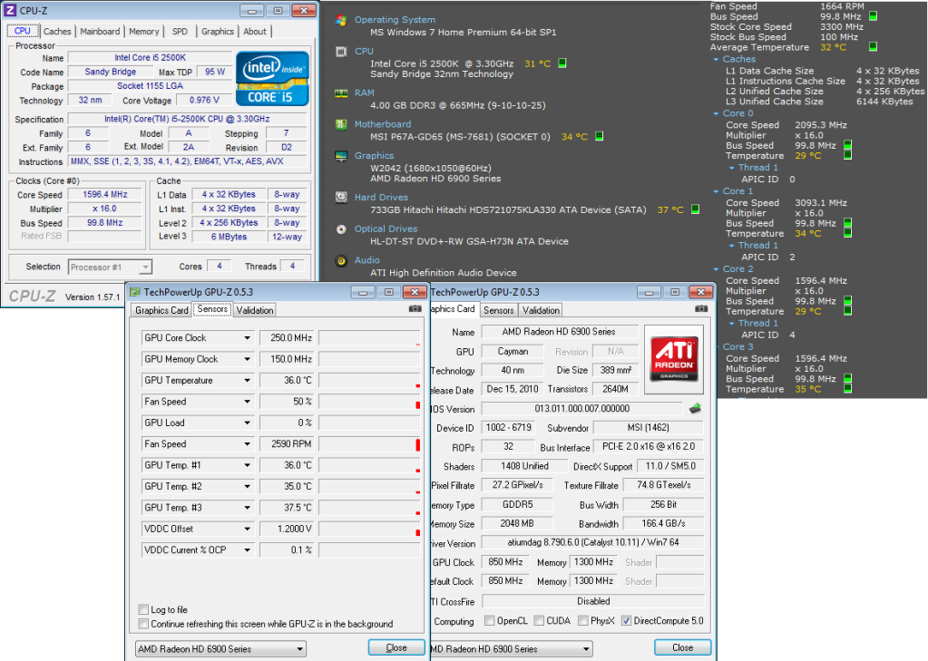The width and height of the screenshot is (928, 661).
Task: Click the Optical Drives disc icon
Action: (341, 229)
